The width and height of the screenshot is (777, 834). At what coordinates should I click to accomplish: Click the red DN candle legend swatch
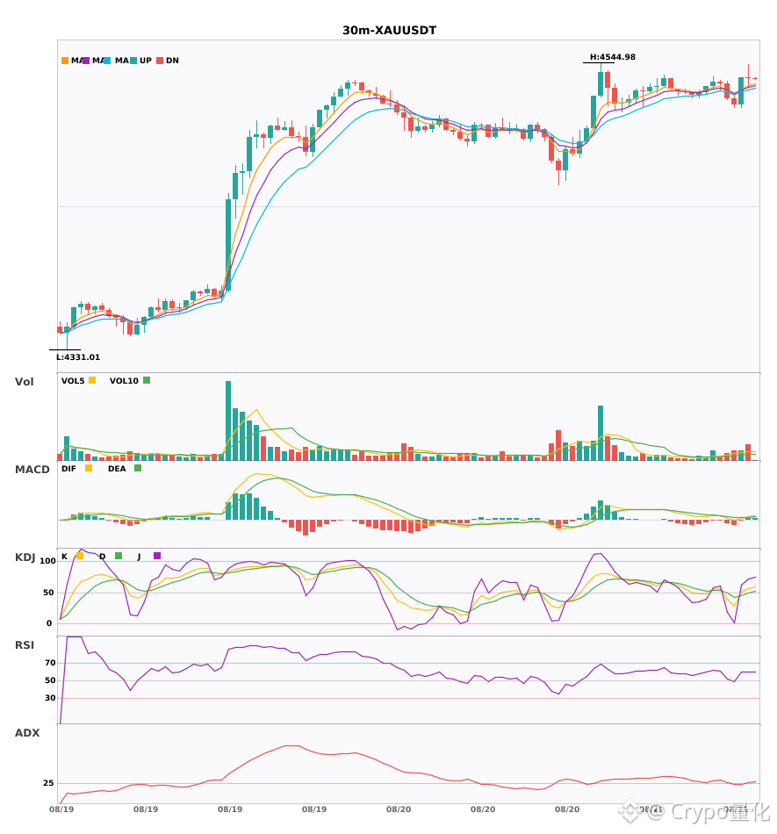160,61
